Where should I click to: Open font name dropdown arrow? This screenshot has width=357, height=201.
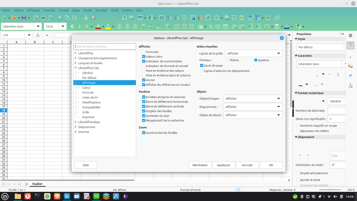pos(38,26)
